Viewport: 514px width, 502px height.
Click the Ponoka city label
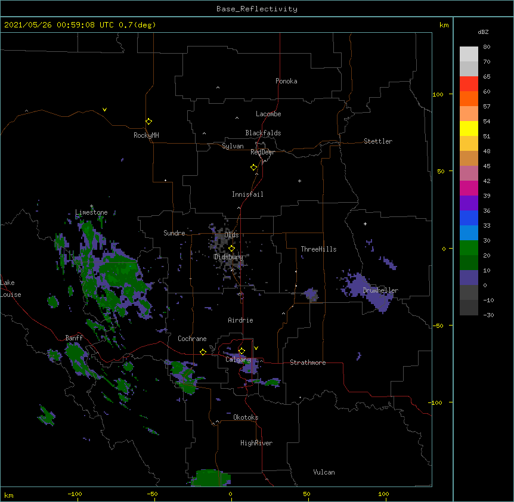click(286, 81)
